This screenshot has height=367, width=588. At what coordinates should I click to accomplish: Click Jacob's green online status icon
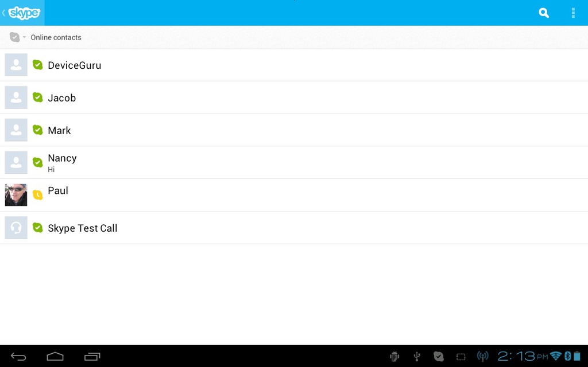tap(37, 97)
